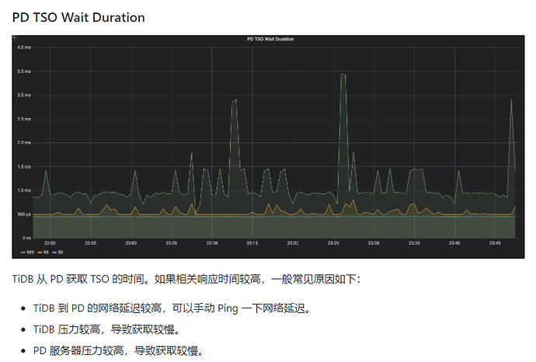This screenshot has height=362, width=536.
Task: Click the chart panel title inside the graph
Action: pyautogui.click(x=270, y=40)
